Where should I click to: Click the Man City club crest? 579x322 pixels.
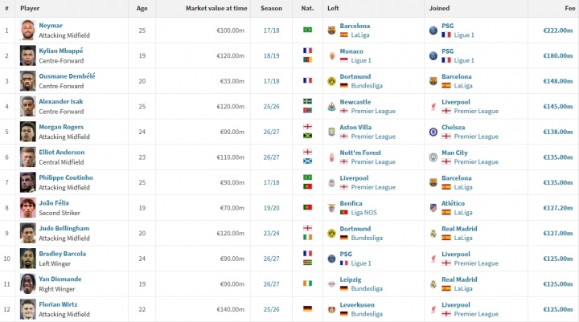(433, 157)
